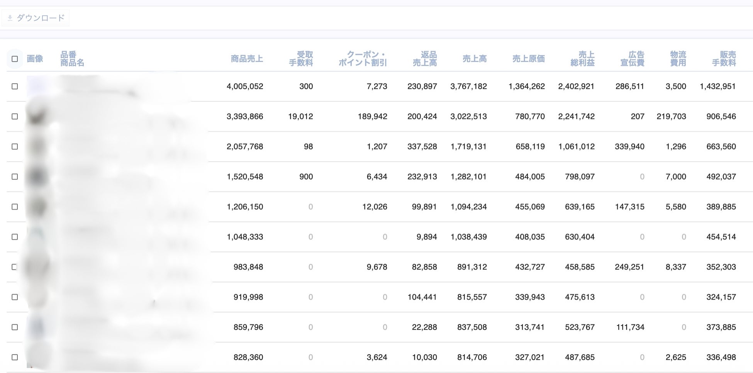Check the row with 3,393,866 sales
Image resolution: width=753 pixels, height=373 pixels.
point(15,117)
